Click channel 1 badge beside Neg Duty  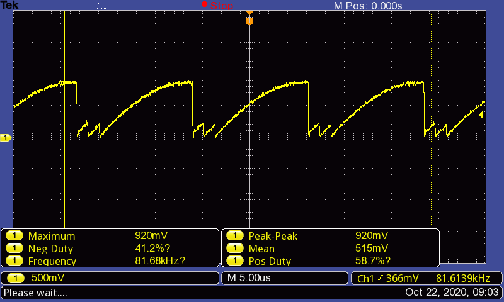pyautogui.click(x=14, y=248)
